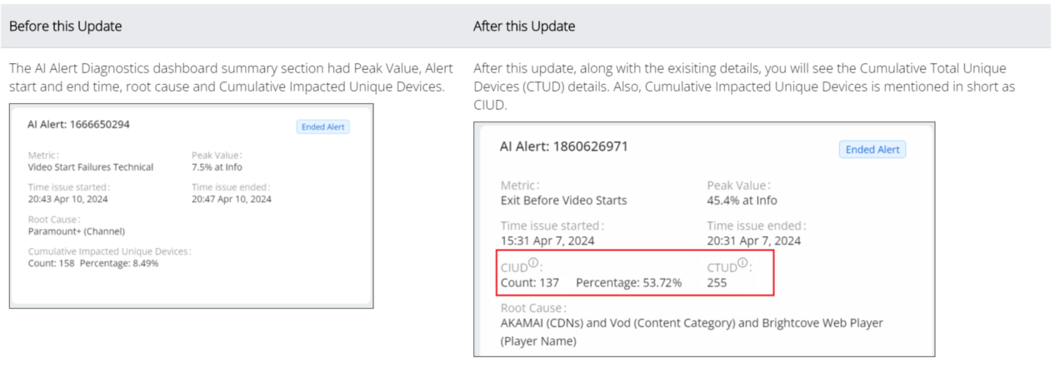Open the AI Alert: 1860626971 title

[x=563, y=146]
